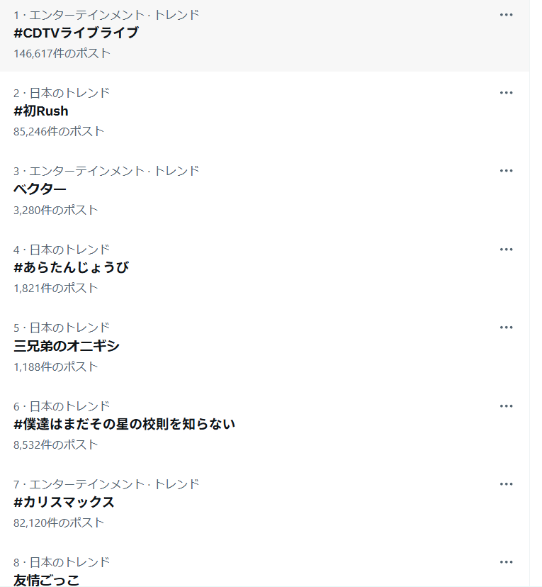Select the 三兄弟のオニギシ trend
Image resolution: width=542 pixels, height=587 pixels.
67,346
